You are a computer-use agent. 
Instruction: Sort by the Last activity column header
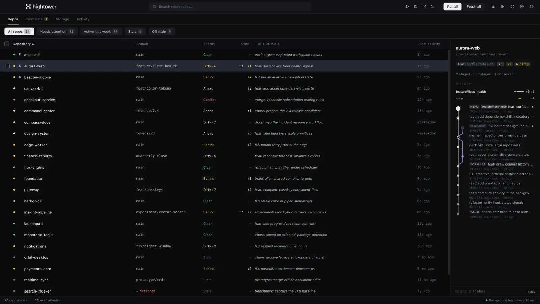click(430, 44)
